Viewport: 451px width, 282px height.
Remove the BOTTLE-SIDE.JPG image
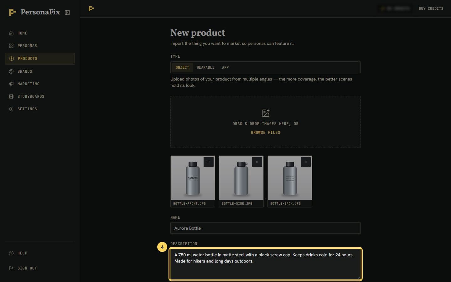257,162
